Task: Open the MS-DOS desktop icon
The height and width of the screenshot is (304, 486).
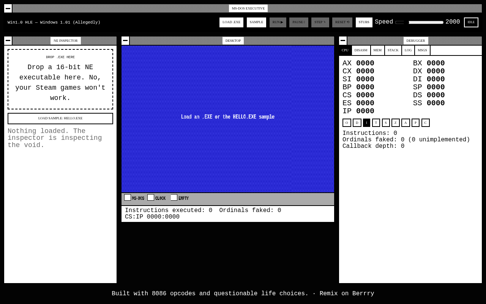Action: point(134,198)
